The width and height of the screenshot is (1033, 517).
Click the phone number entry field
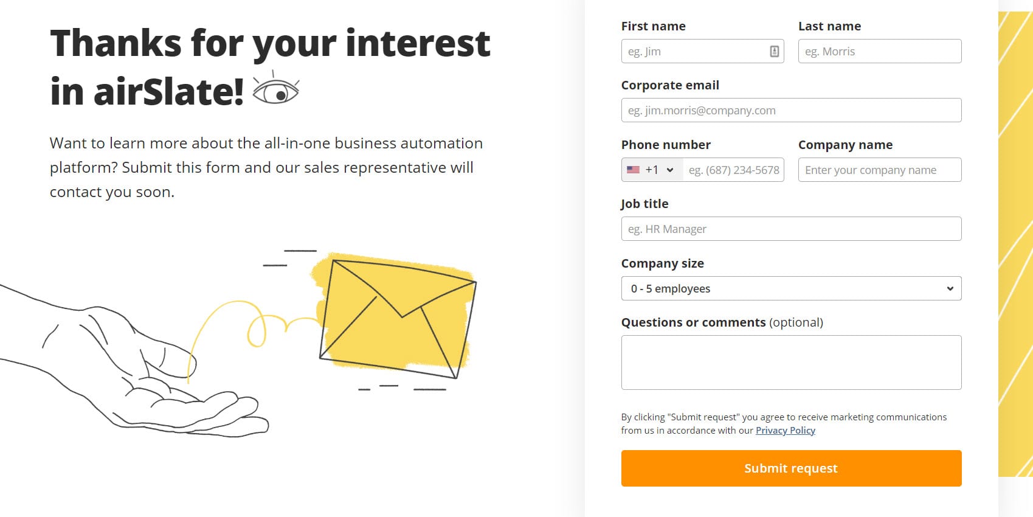coord(733,170)
